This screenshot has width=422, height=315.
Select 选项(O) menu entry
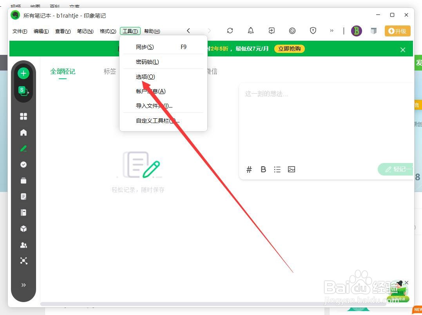(x=163, y=77)
